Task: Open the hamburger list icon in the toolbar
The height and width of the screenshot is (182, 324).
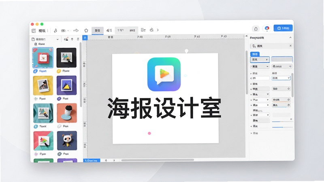Action: (x=34, y=31)
